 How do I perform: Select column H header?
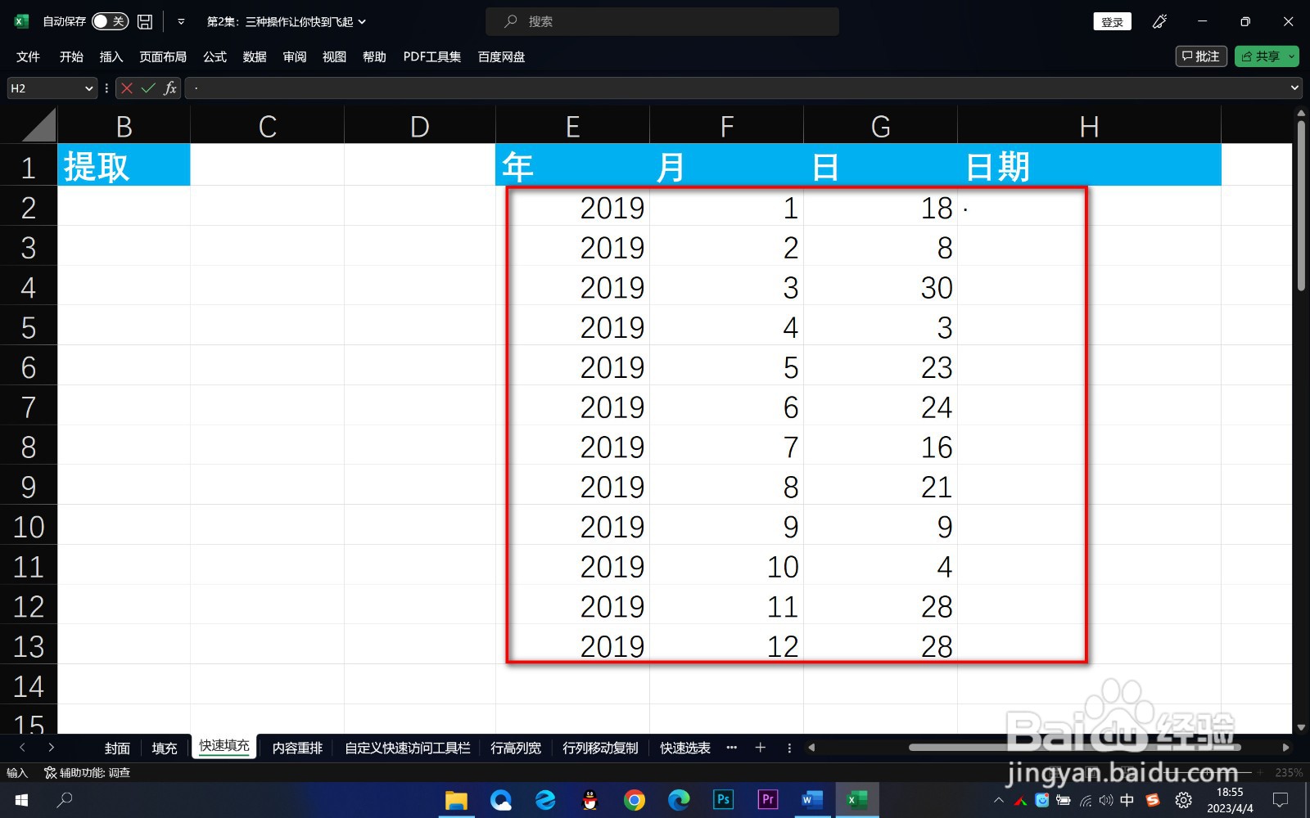(1089, 126)
